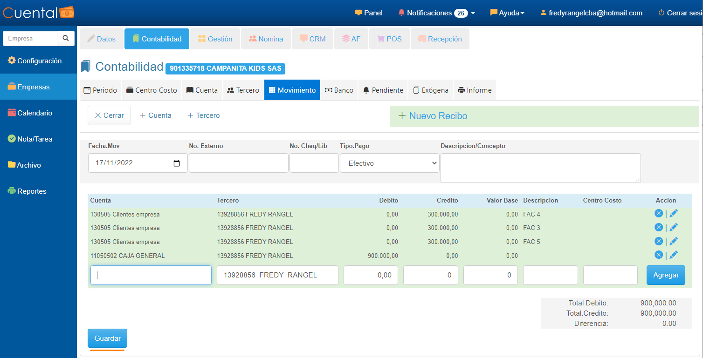Open the Centro Costo tab
703x358 pixels.
(x=152, y=90)
